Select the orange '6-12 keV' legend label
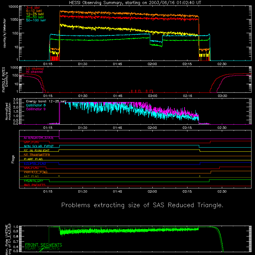 coord(34,11)
